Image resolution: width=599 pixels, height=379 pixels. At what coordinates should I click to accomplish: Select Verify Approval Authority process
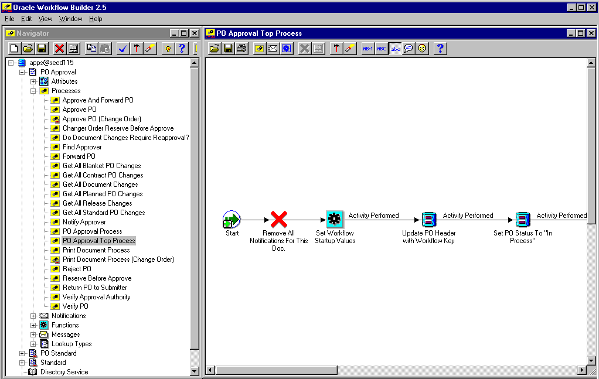tap(96, 297)
